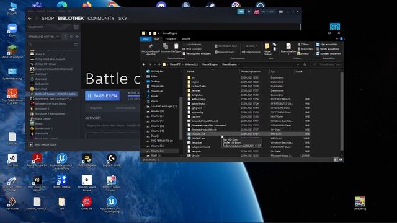The image size is (397, 223).
Task: Click Spiel hinzufügen at Steam bottom
Action: [x=43, y=144]
